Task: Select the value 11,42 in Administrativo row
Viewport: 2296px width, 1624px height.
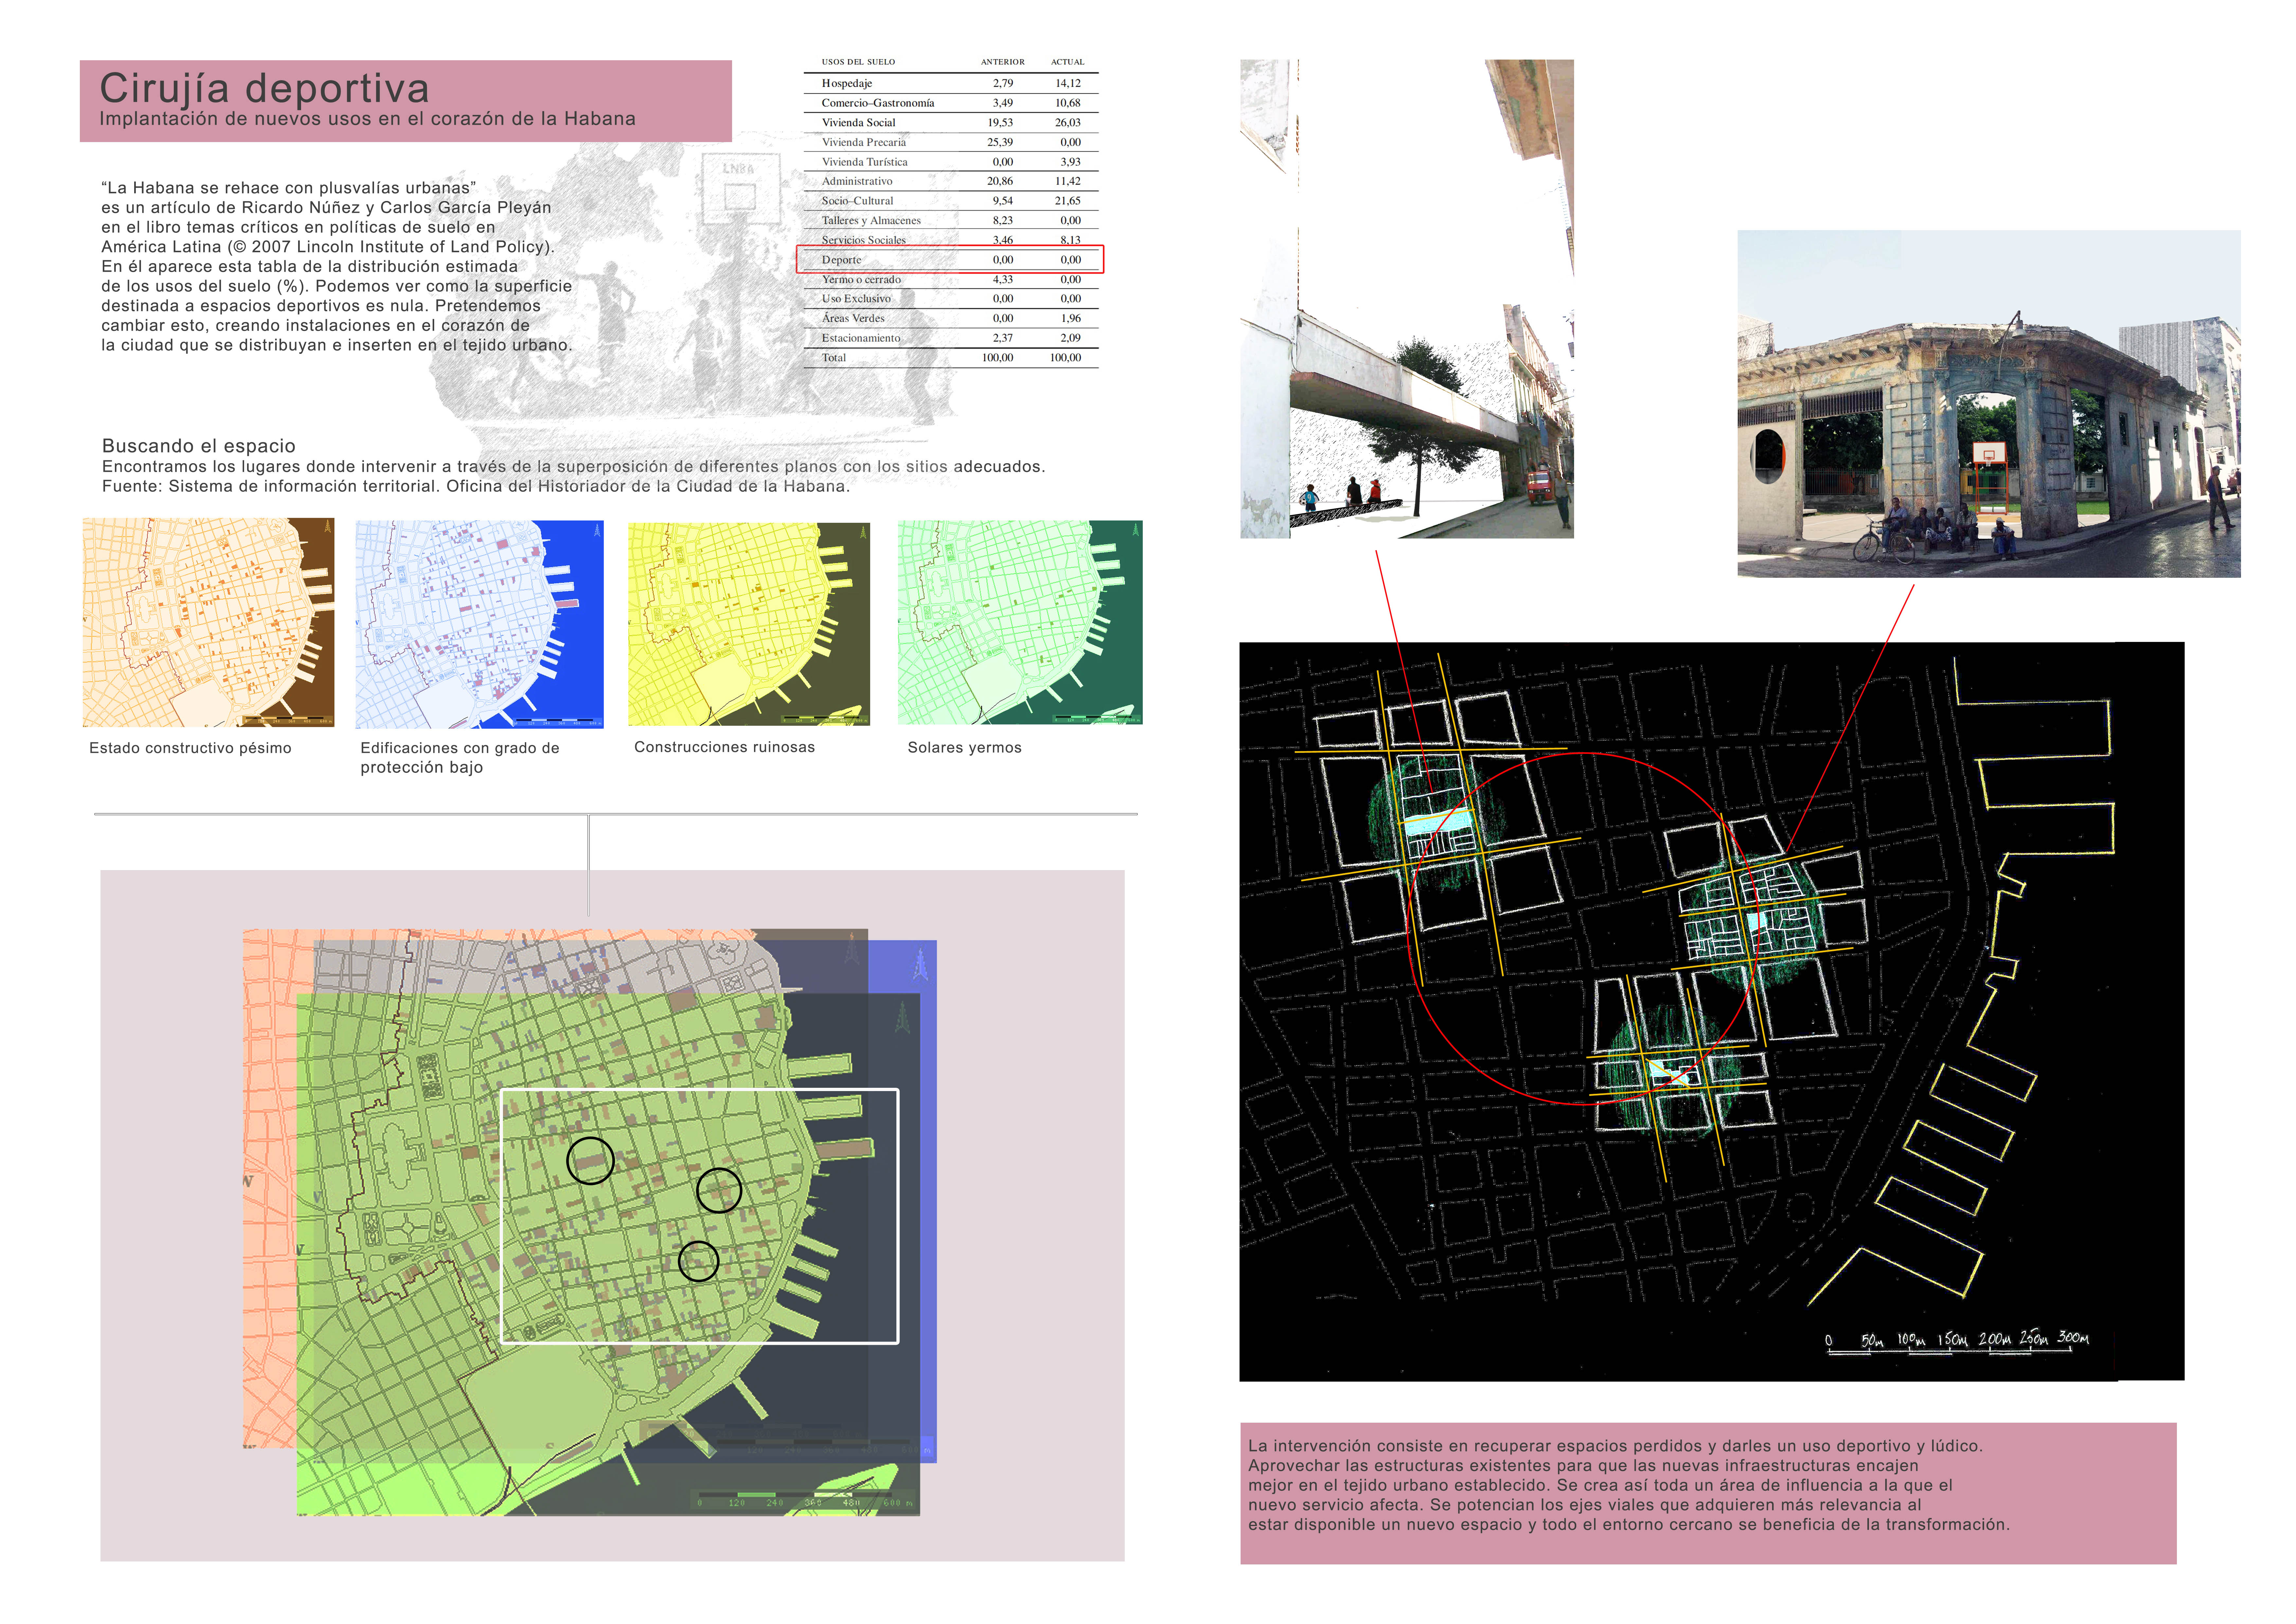Action: click(1068, 181)
